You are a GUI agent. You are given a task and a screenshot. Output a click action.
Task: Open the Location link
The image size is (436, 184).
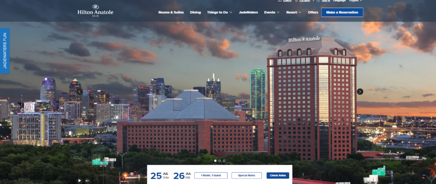click(305, 1)
